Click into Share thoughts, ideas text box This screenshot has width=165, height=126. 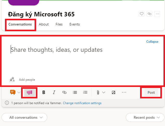[x=57, y=50]
